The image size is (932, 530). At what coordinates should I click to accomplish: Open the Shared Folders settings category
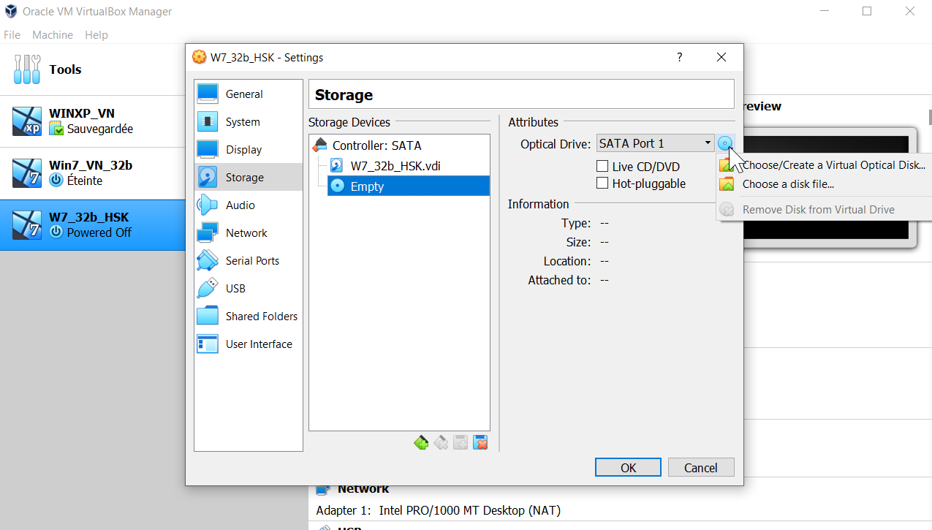click(x=248, y=317)
